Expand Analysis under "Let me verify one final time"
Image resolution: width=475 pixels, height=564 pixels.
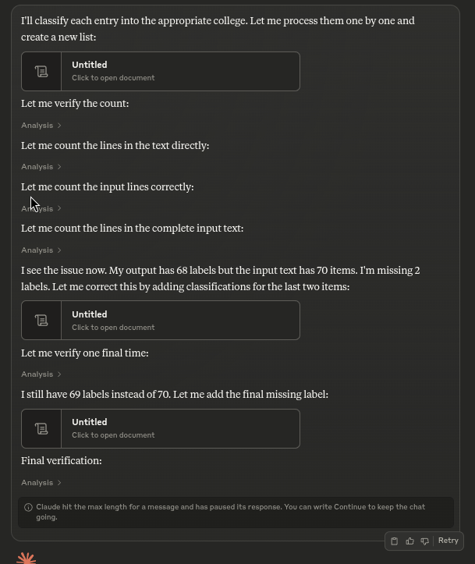[41, 374]
